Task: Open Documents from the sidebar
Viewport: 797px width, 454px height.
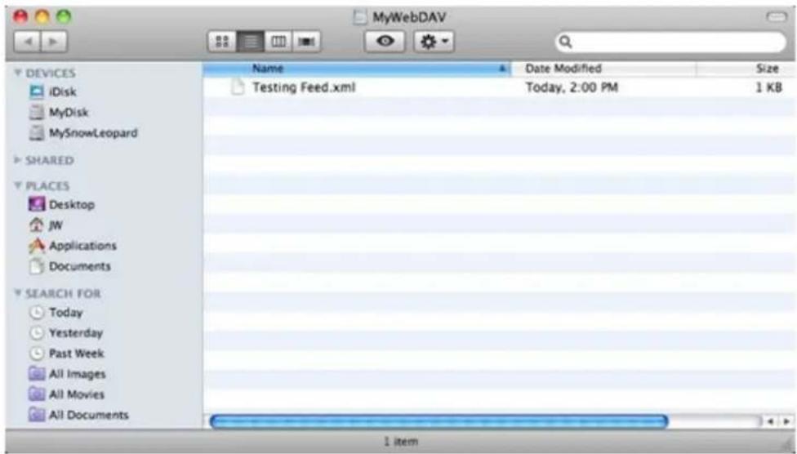Action: [69, 266]
